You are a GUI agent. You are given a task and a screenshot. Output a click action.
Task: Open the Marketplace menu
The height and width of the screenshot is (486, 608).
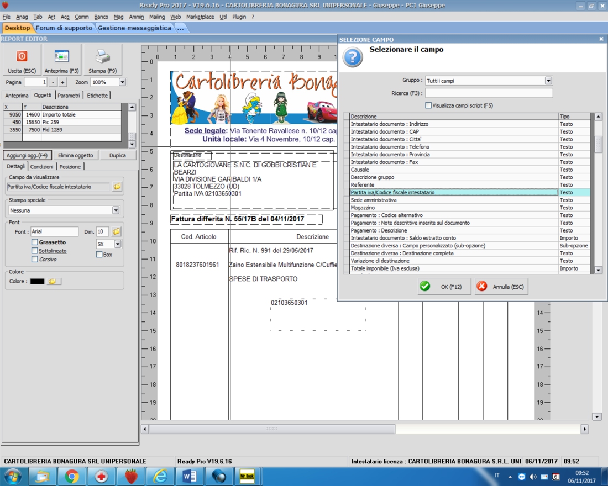pyautogui.click(x=200, y=17)
